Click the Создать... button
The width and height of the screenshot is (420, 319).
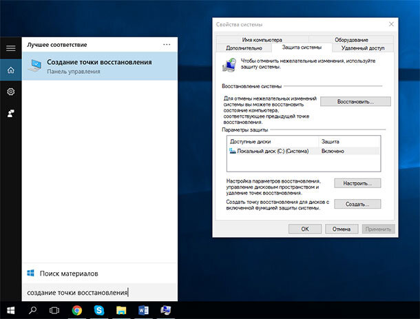click(357, 204)
